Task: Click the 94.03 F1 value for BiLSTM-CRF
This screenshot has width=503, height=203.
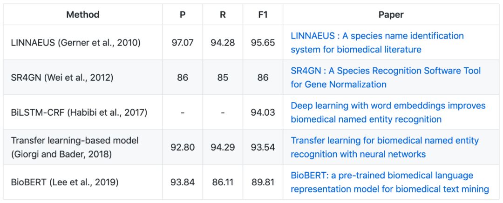Action: [x=263, y=112]
